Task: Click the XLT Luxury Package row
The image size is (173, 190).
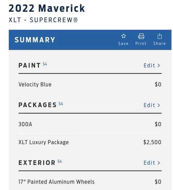Action: coord(90,142)
